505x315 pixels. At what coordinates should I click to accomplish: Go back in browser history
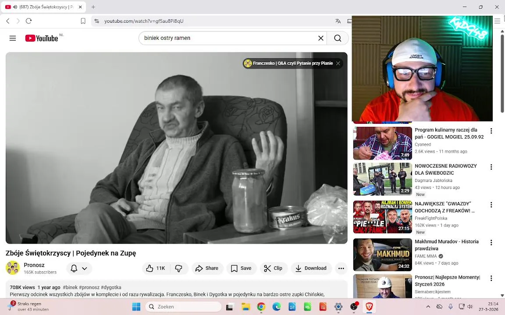(8, 21)
